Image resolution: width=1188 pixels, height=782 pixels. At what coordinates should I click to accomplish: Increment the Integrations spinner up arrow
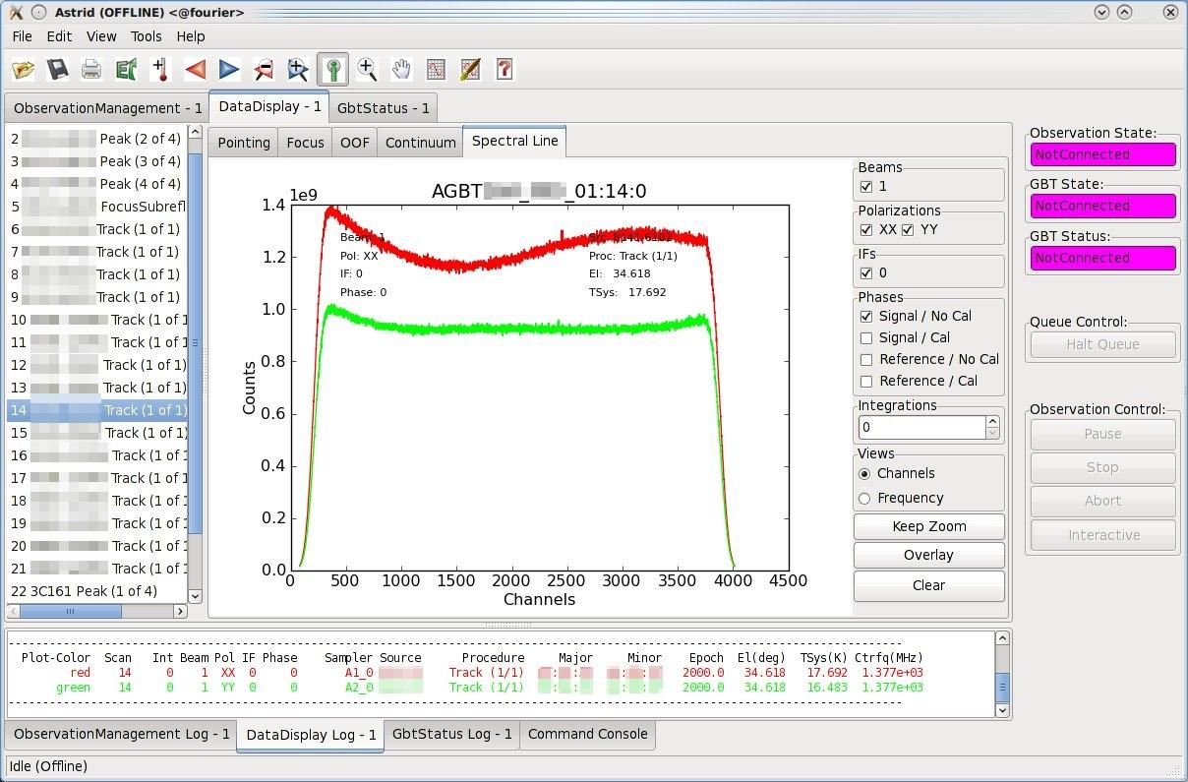(x=992, y=422)
